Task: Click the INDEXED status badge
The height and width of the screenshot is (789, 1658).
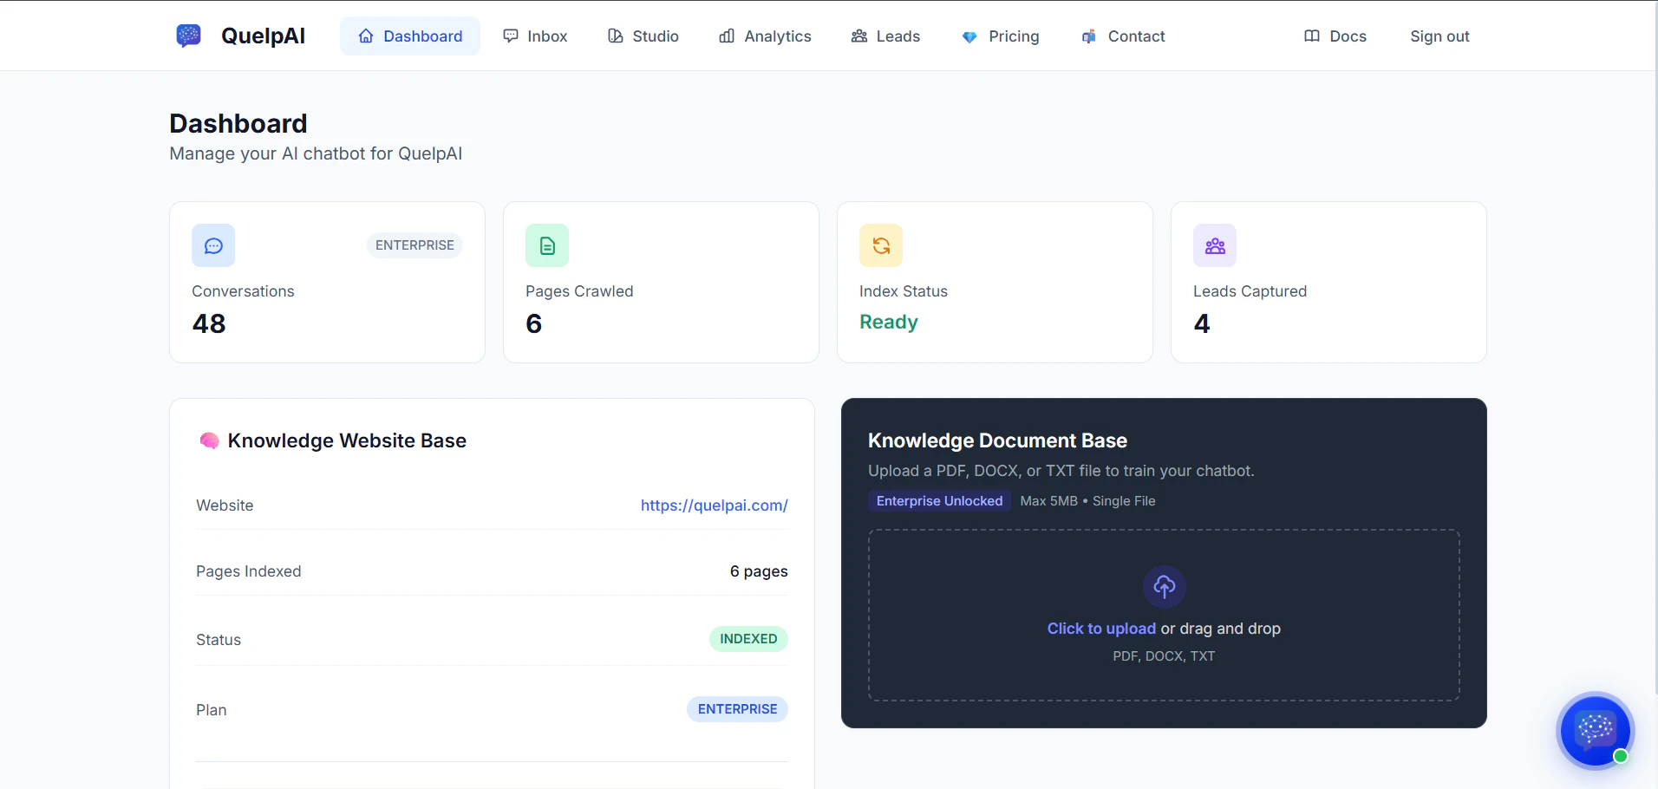Action: (748, 639)
